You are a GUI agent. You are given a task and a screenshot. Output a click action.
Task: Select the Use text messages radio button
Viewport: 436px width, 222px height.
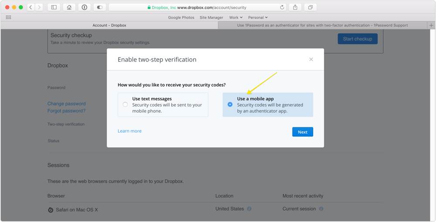(x=125, y=105)
